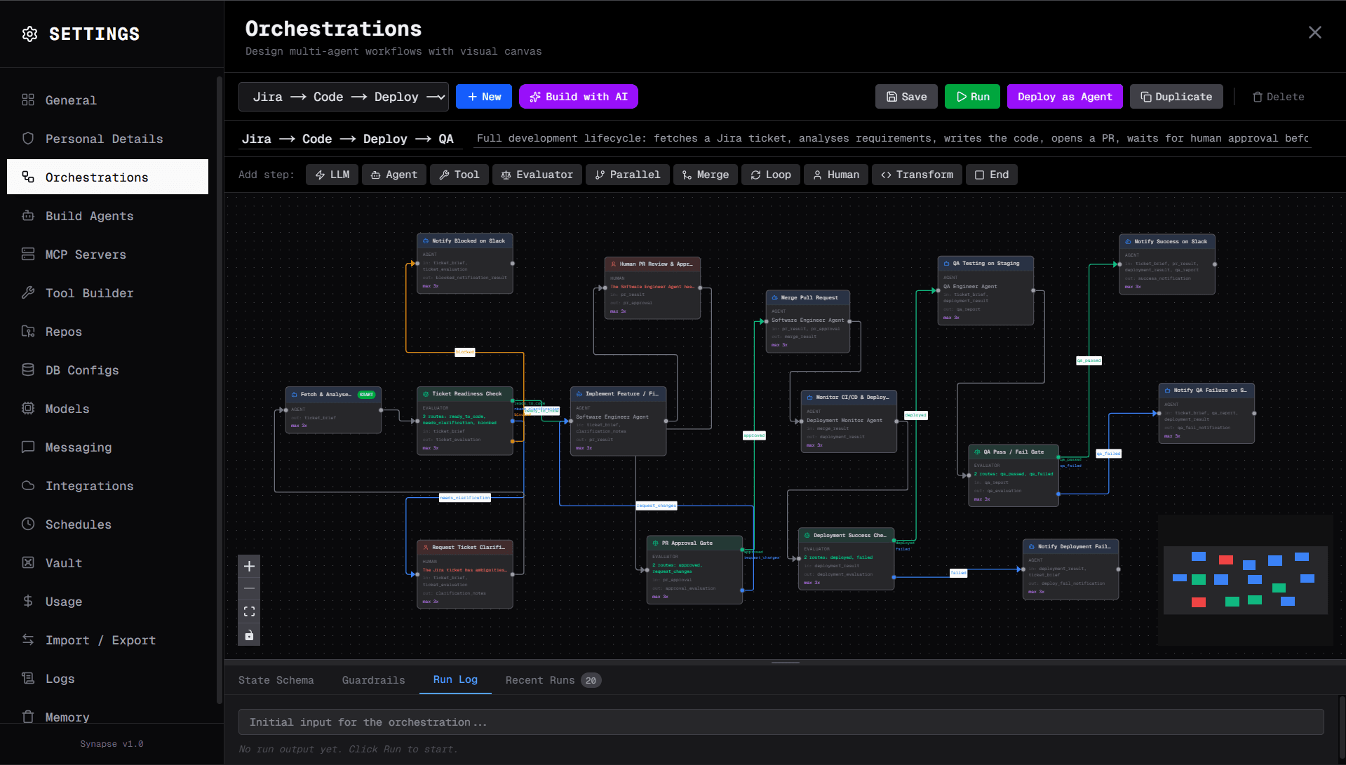Viewport: 1346px width, 765px height.
Task: Fit the canvas view to screen
Action: coord(249,612)
